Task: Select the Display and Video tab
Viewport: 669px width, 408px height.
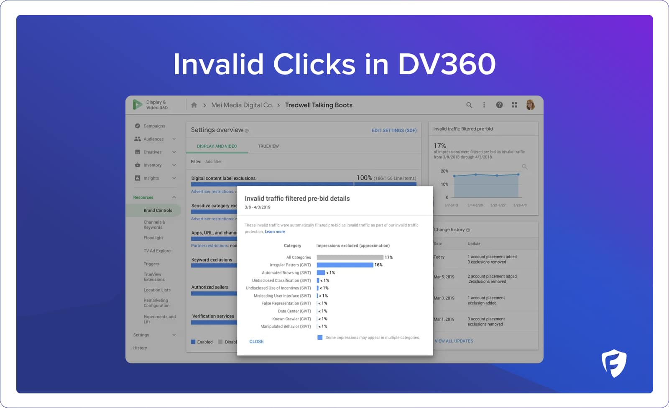Action: click(217, 146)
